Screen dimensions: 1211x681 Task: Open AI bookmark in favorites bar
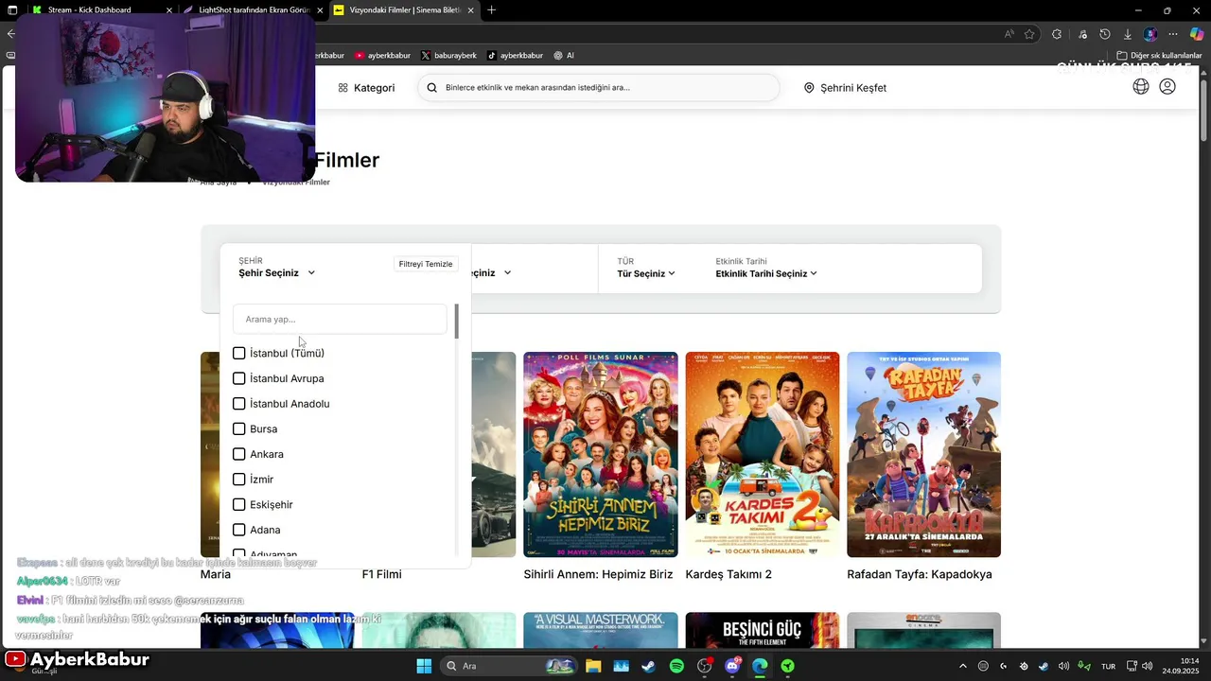tap(564, 55)
